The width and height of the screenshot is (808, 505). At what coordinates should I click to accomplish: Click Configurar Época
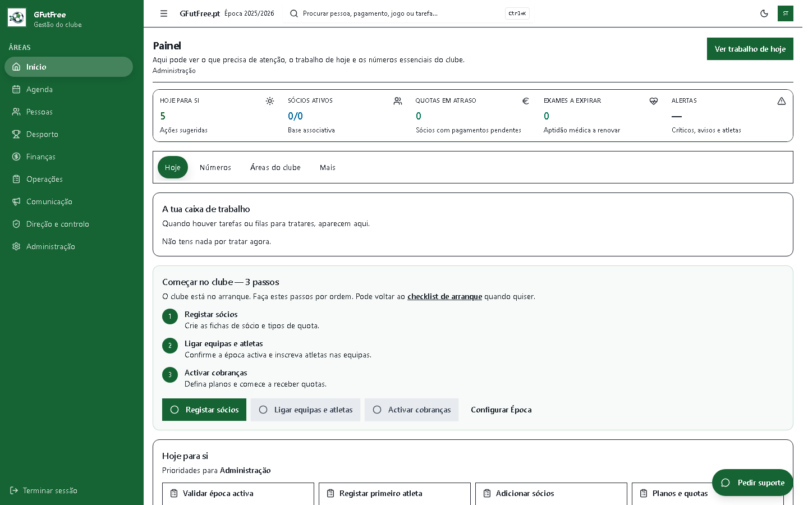(501, 410)
